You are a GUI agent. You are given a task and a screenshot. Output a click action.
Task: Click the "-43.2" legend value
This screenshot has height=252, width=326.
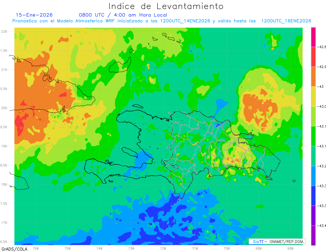click(x=321, y=166)
